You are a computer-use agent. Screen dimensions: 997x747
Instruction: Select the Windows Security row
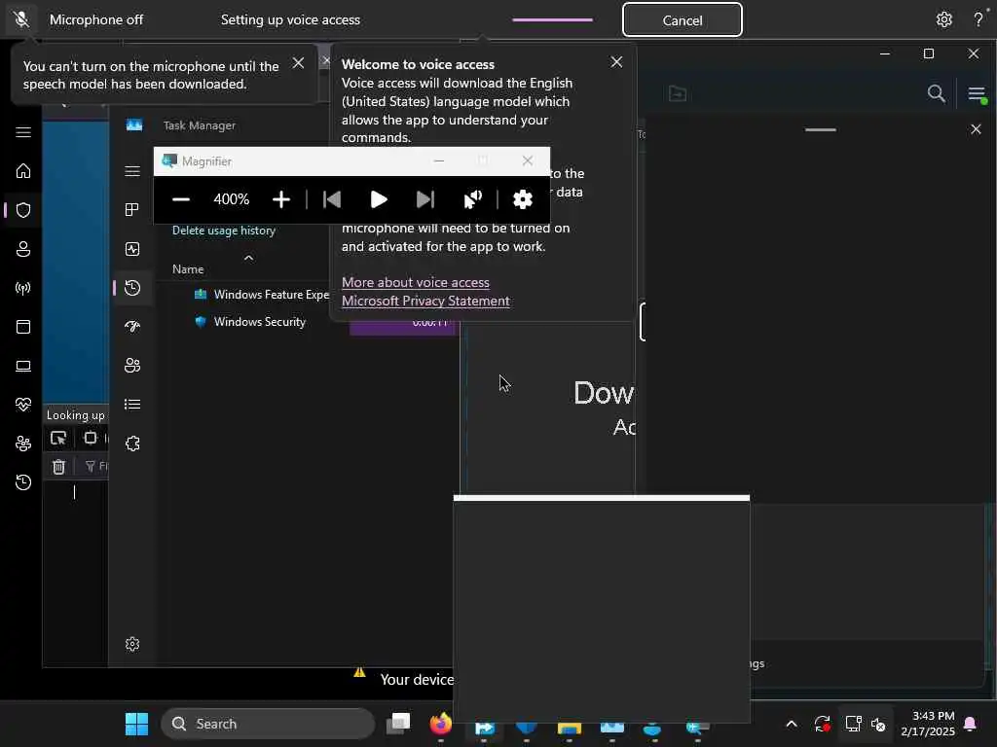[250, 322]
